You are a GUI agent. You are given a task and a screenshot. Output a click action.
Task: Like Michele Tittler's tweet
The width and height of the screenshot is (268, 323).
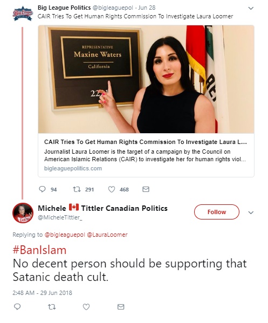86,307
